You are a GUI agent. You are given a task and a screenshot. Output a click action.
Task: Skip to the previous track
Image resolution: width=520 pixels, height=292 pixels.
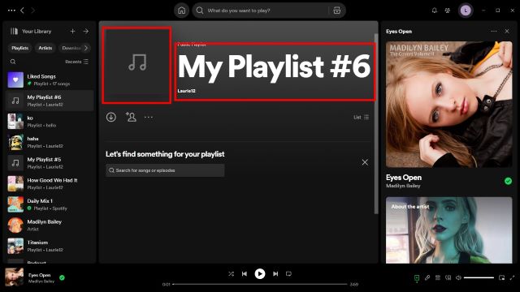(x=245, y=274)
